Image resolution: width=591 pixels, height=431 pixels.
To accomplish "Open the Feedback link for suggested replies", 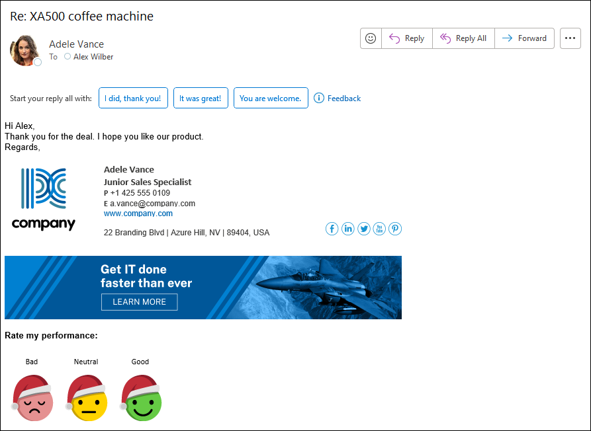I will pos(338,98).
